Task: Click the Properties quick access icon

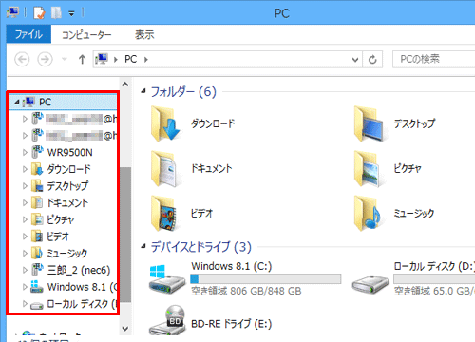Action: click(39, 13)
